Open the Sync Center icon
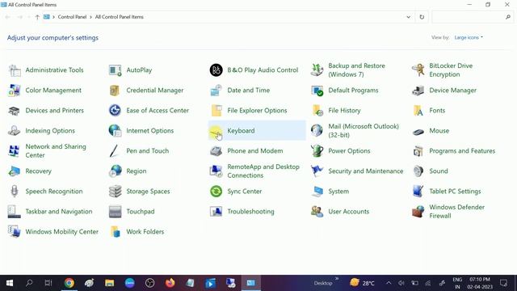The height and width of the screenshot is (291, 517). [216, 192]
